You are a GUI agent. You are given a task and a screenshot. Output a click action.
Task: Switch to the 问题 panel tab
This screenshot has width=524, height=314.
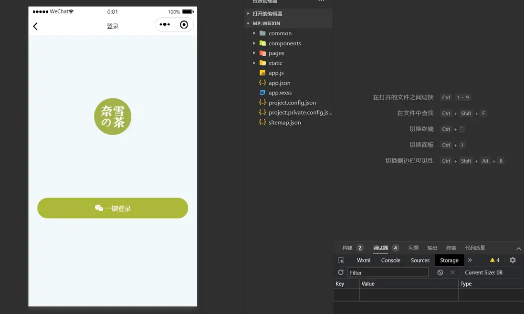(413, 248)
